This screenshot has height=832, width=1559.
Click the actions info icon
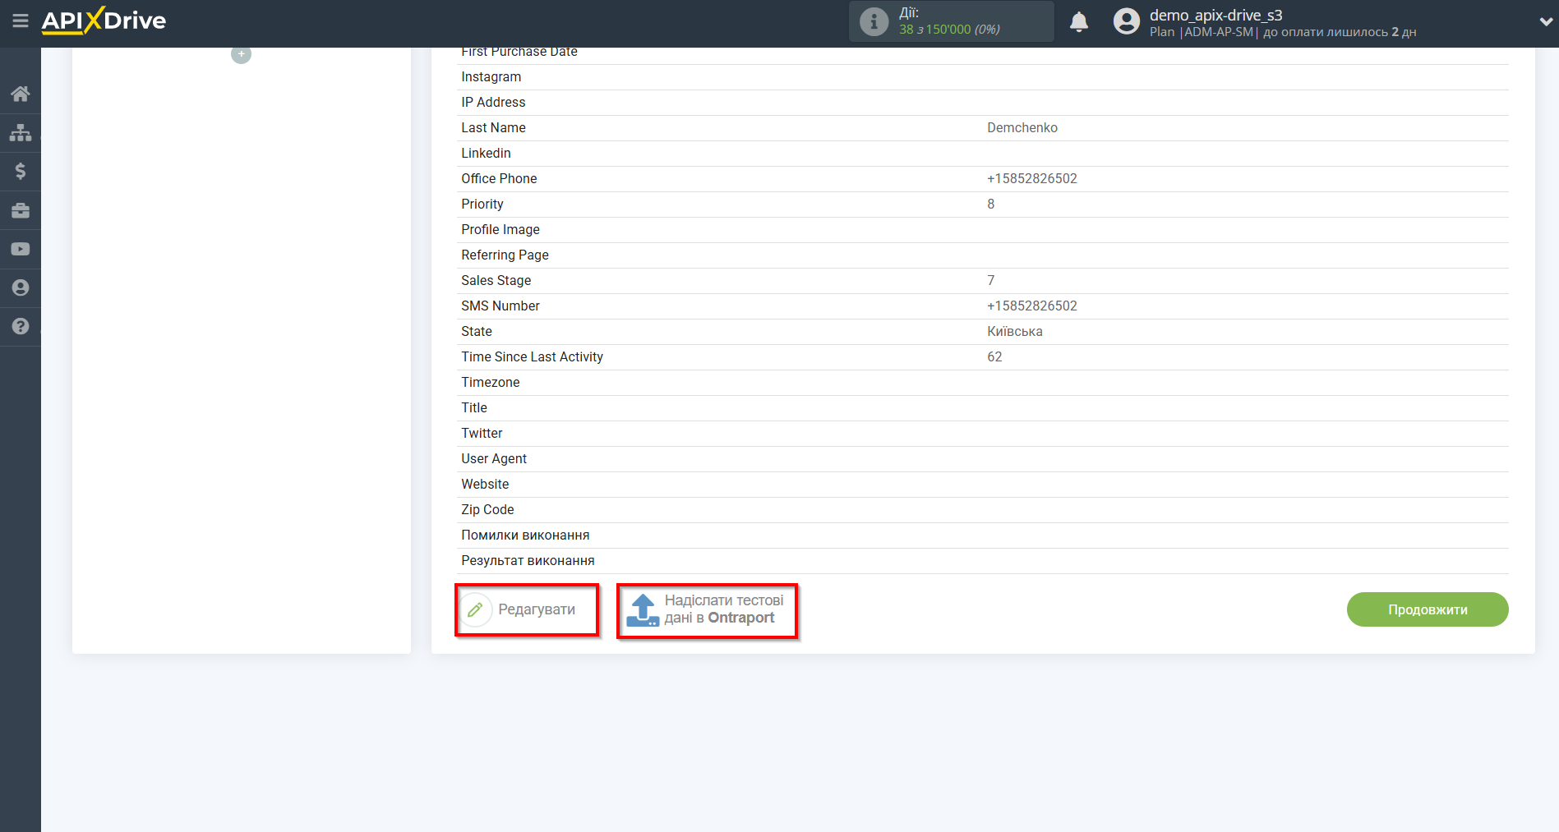pos(874,21)
